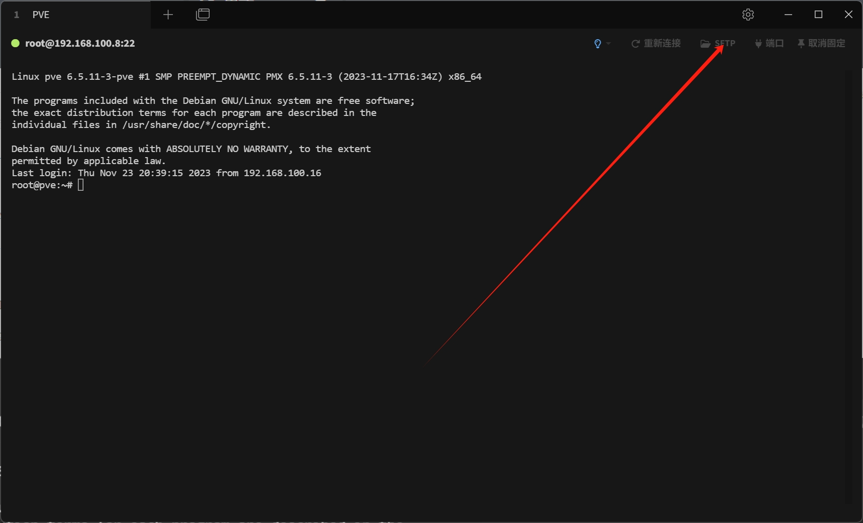
Task: Click 取消固定 to unpin the toolbar
Action: coord(821,44)
